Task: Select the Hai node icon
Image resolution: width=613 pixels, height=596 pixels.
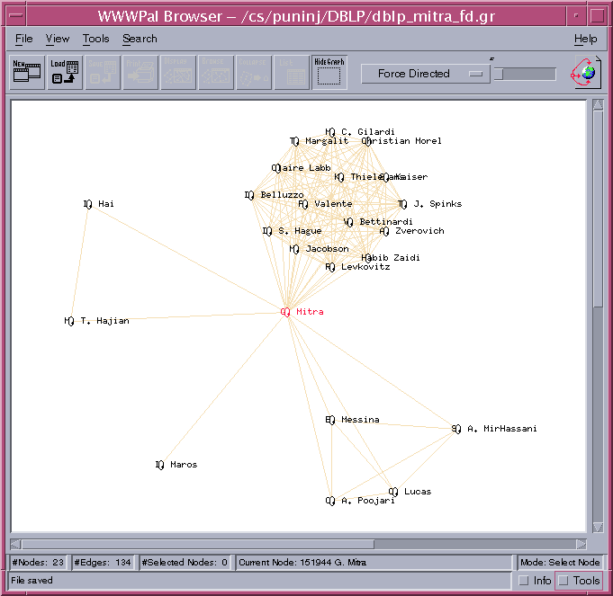Action: click(x=88, y=204)
